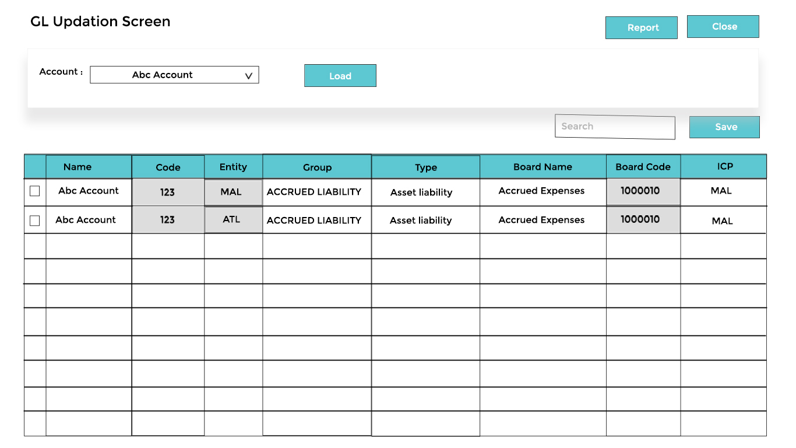Open the Account dropdown
Screen dimensions: 796x448
point(174,75)
